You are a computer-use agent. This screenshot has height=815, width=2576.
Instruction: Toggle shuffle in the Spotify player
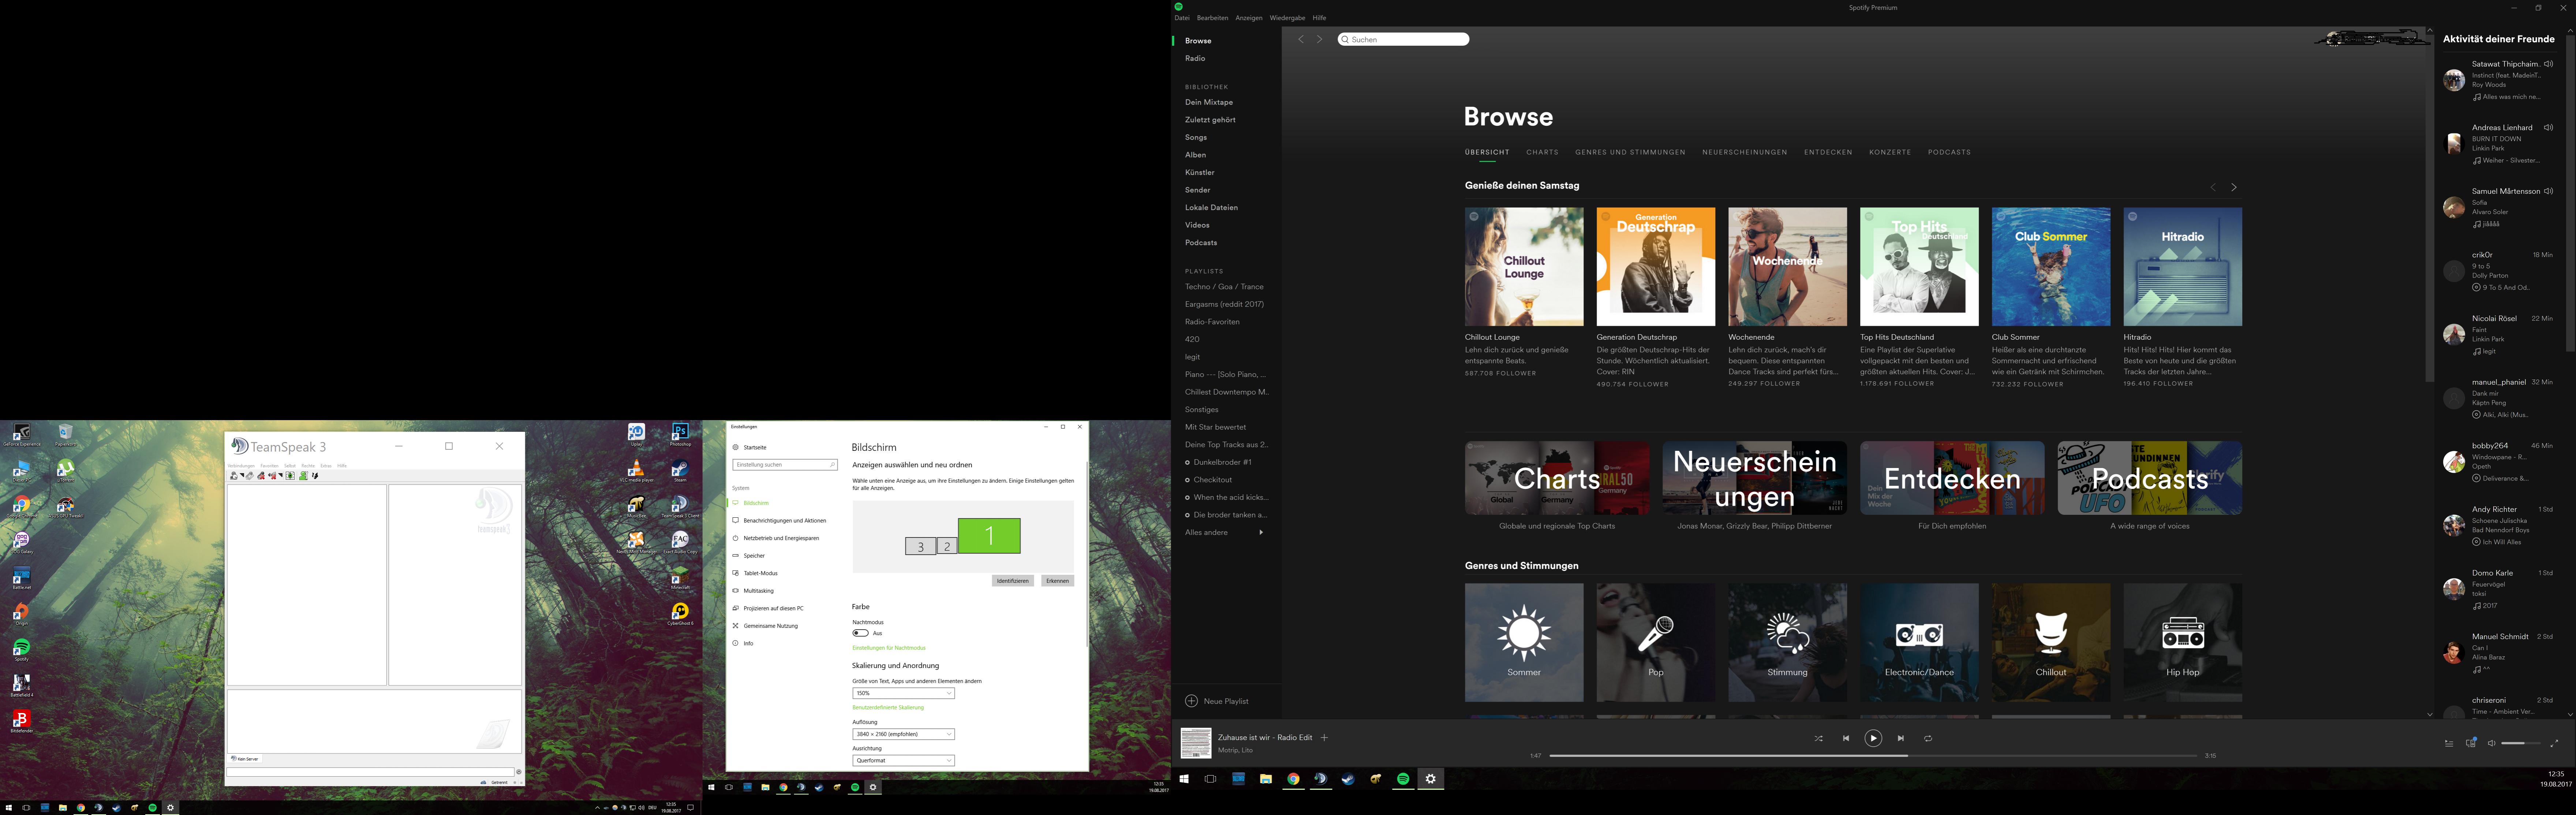point(1818,738)
